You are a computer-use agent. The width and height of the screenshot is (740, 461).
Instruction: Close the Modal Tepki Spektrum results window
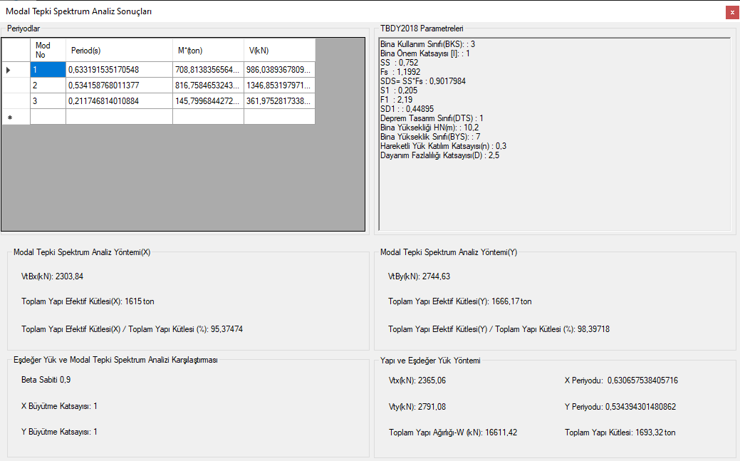[x=732, y=12]
